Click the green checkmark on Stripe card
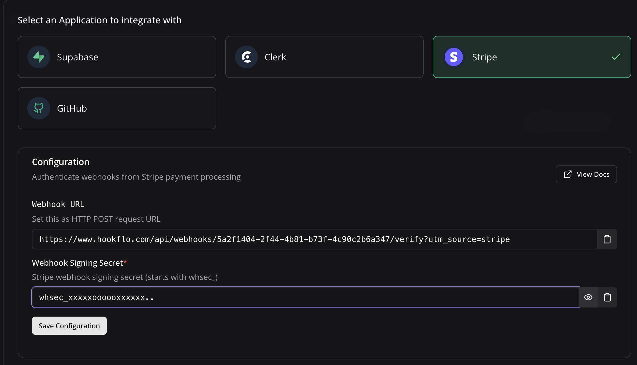 coord(616,57)
